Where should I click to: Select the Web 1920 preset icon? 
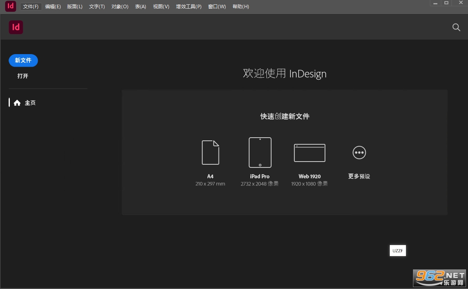[x=310, y=153]
